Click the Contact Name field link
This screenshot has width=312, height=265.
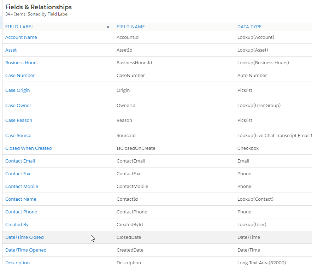coord(20,199)
